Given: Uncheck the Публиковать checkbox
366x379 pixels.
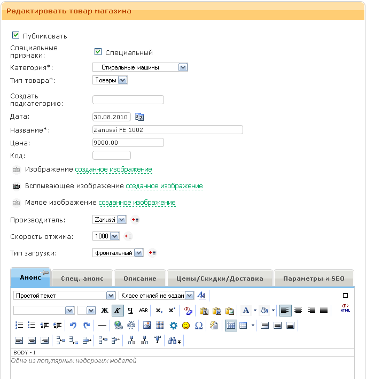Looking at the screenshot, I should pos(15,35).
